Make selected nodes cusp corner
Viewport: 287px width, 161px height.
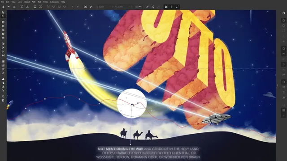pos(48,7)
